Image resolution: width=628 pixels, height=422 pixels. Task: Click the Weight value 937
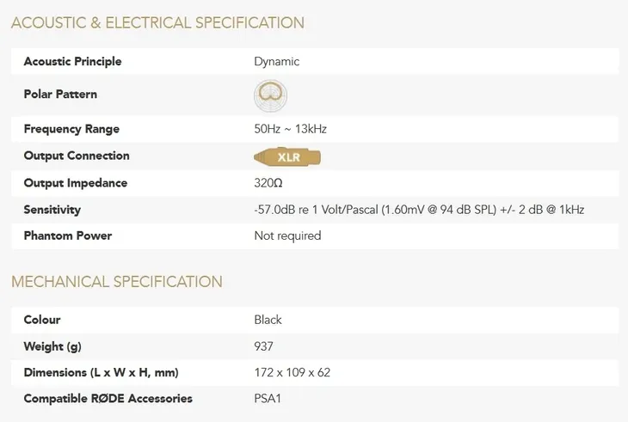(x=263, y=346)
